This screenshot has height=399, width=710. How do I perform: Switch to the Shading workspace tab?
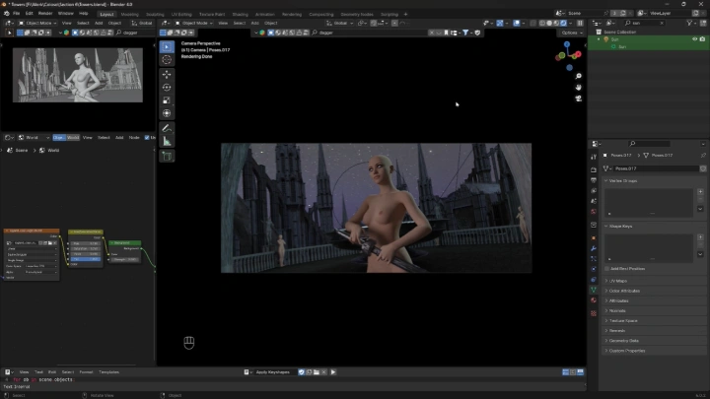click(240, 14)
